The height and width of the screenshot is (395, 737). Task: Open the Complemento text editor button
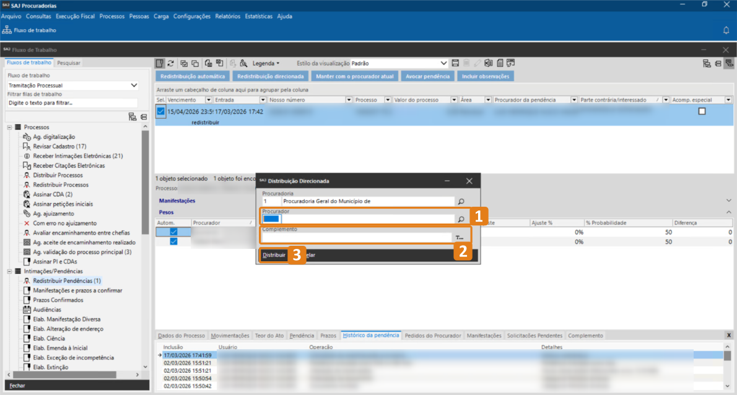460,237
